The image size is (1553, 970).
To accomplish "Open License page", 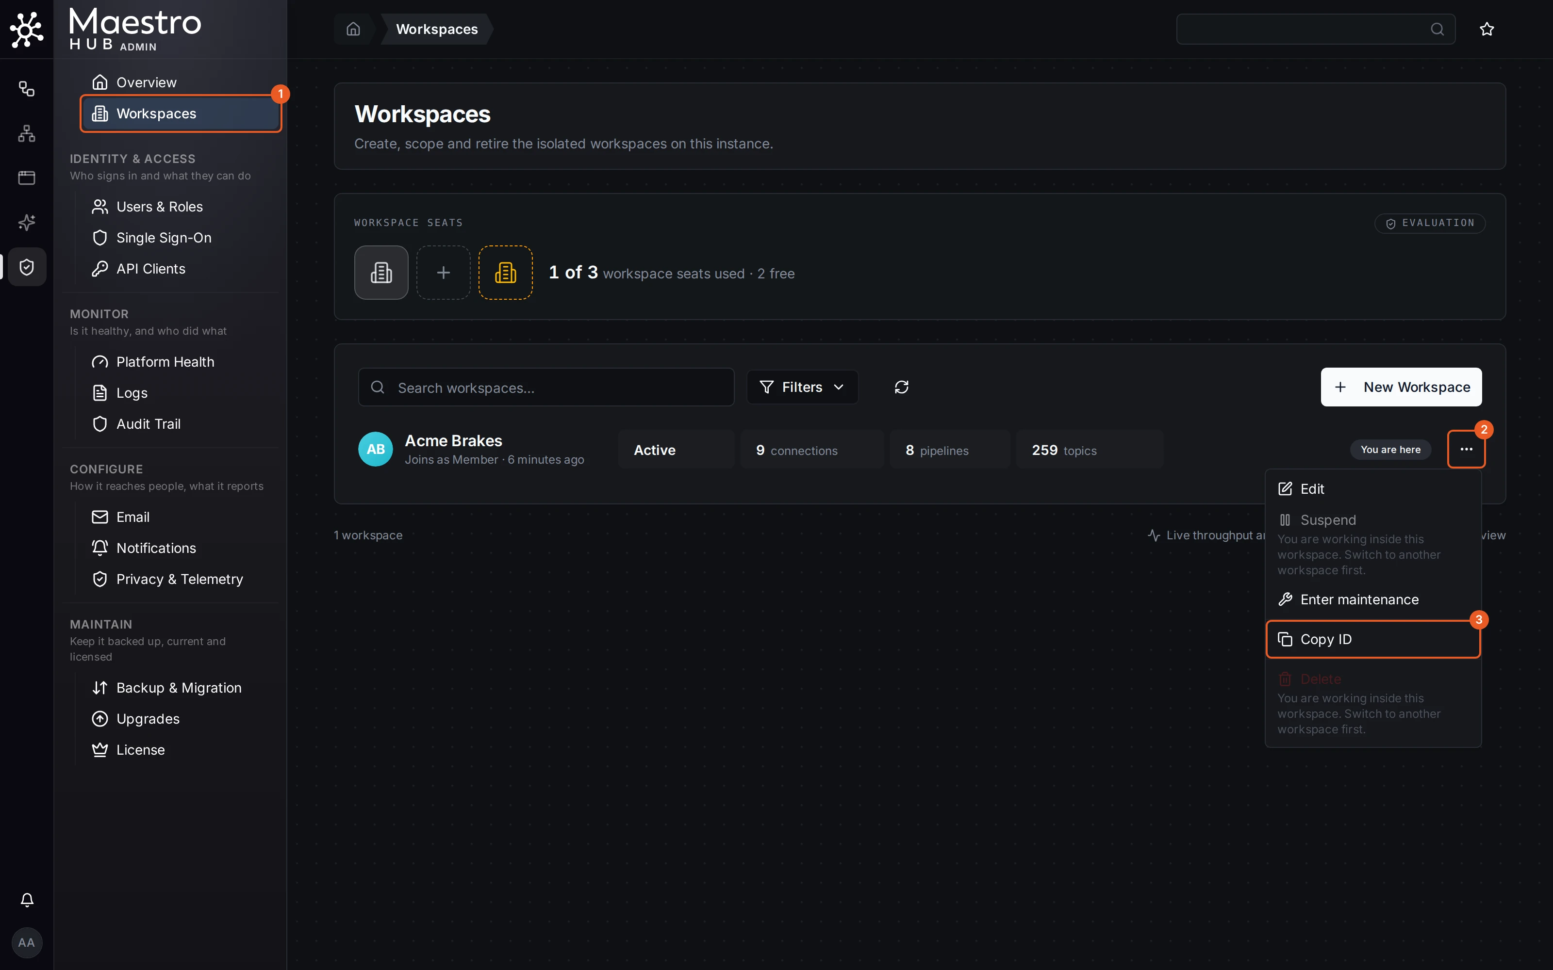I will coord(181,750).
